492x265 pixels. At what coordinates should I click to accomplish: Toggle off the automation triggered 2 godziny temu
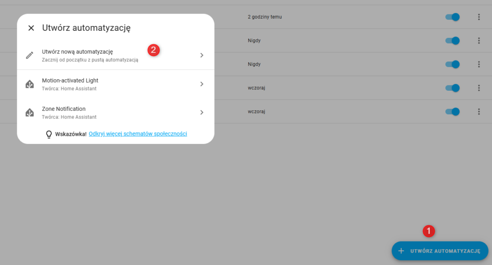click(453, 17)
